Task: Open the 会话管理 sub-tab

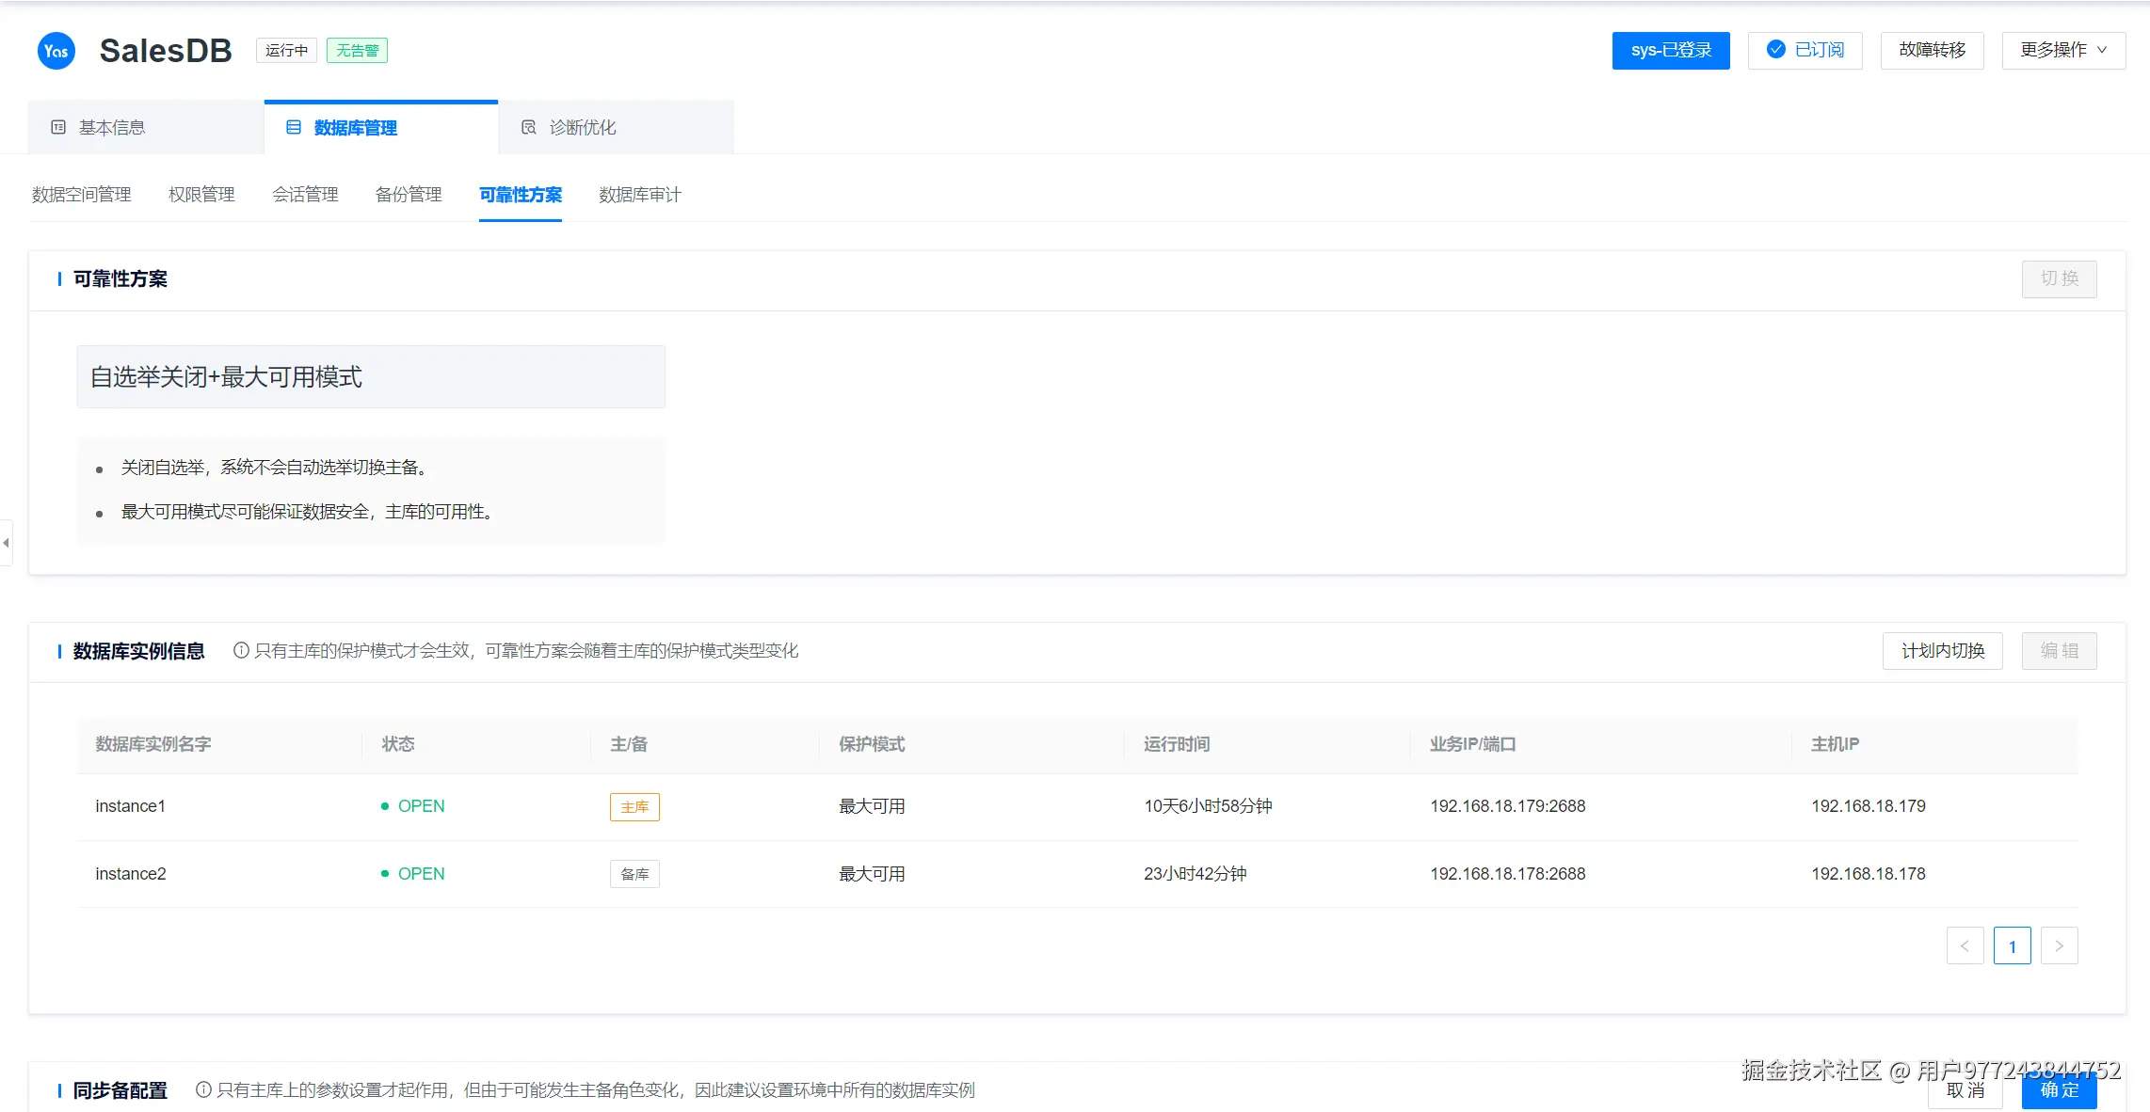Action: click(x=305, y=195)
